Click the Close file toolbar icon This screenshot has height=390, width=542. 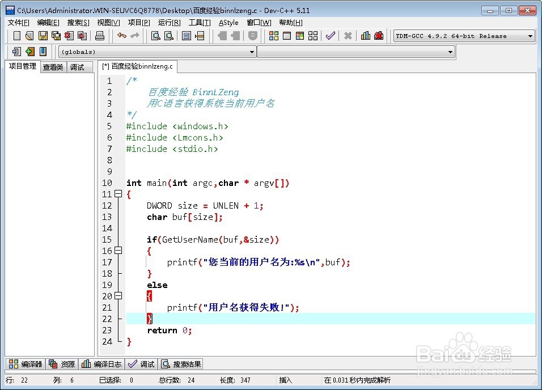point(69,36)
